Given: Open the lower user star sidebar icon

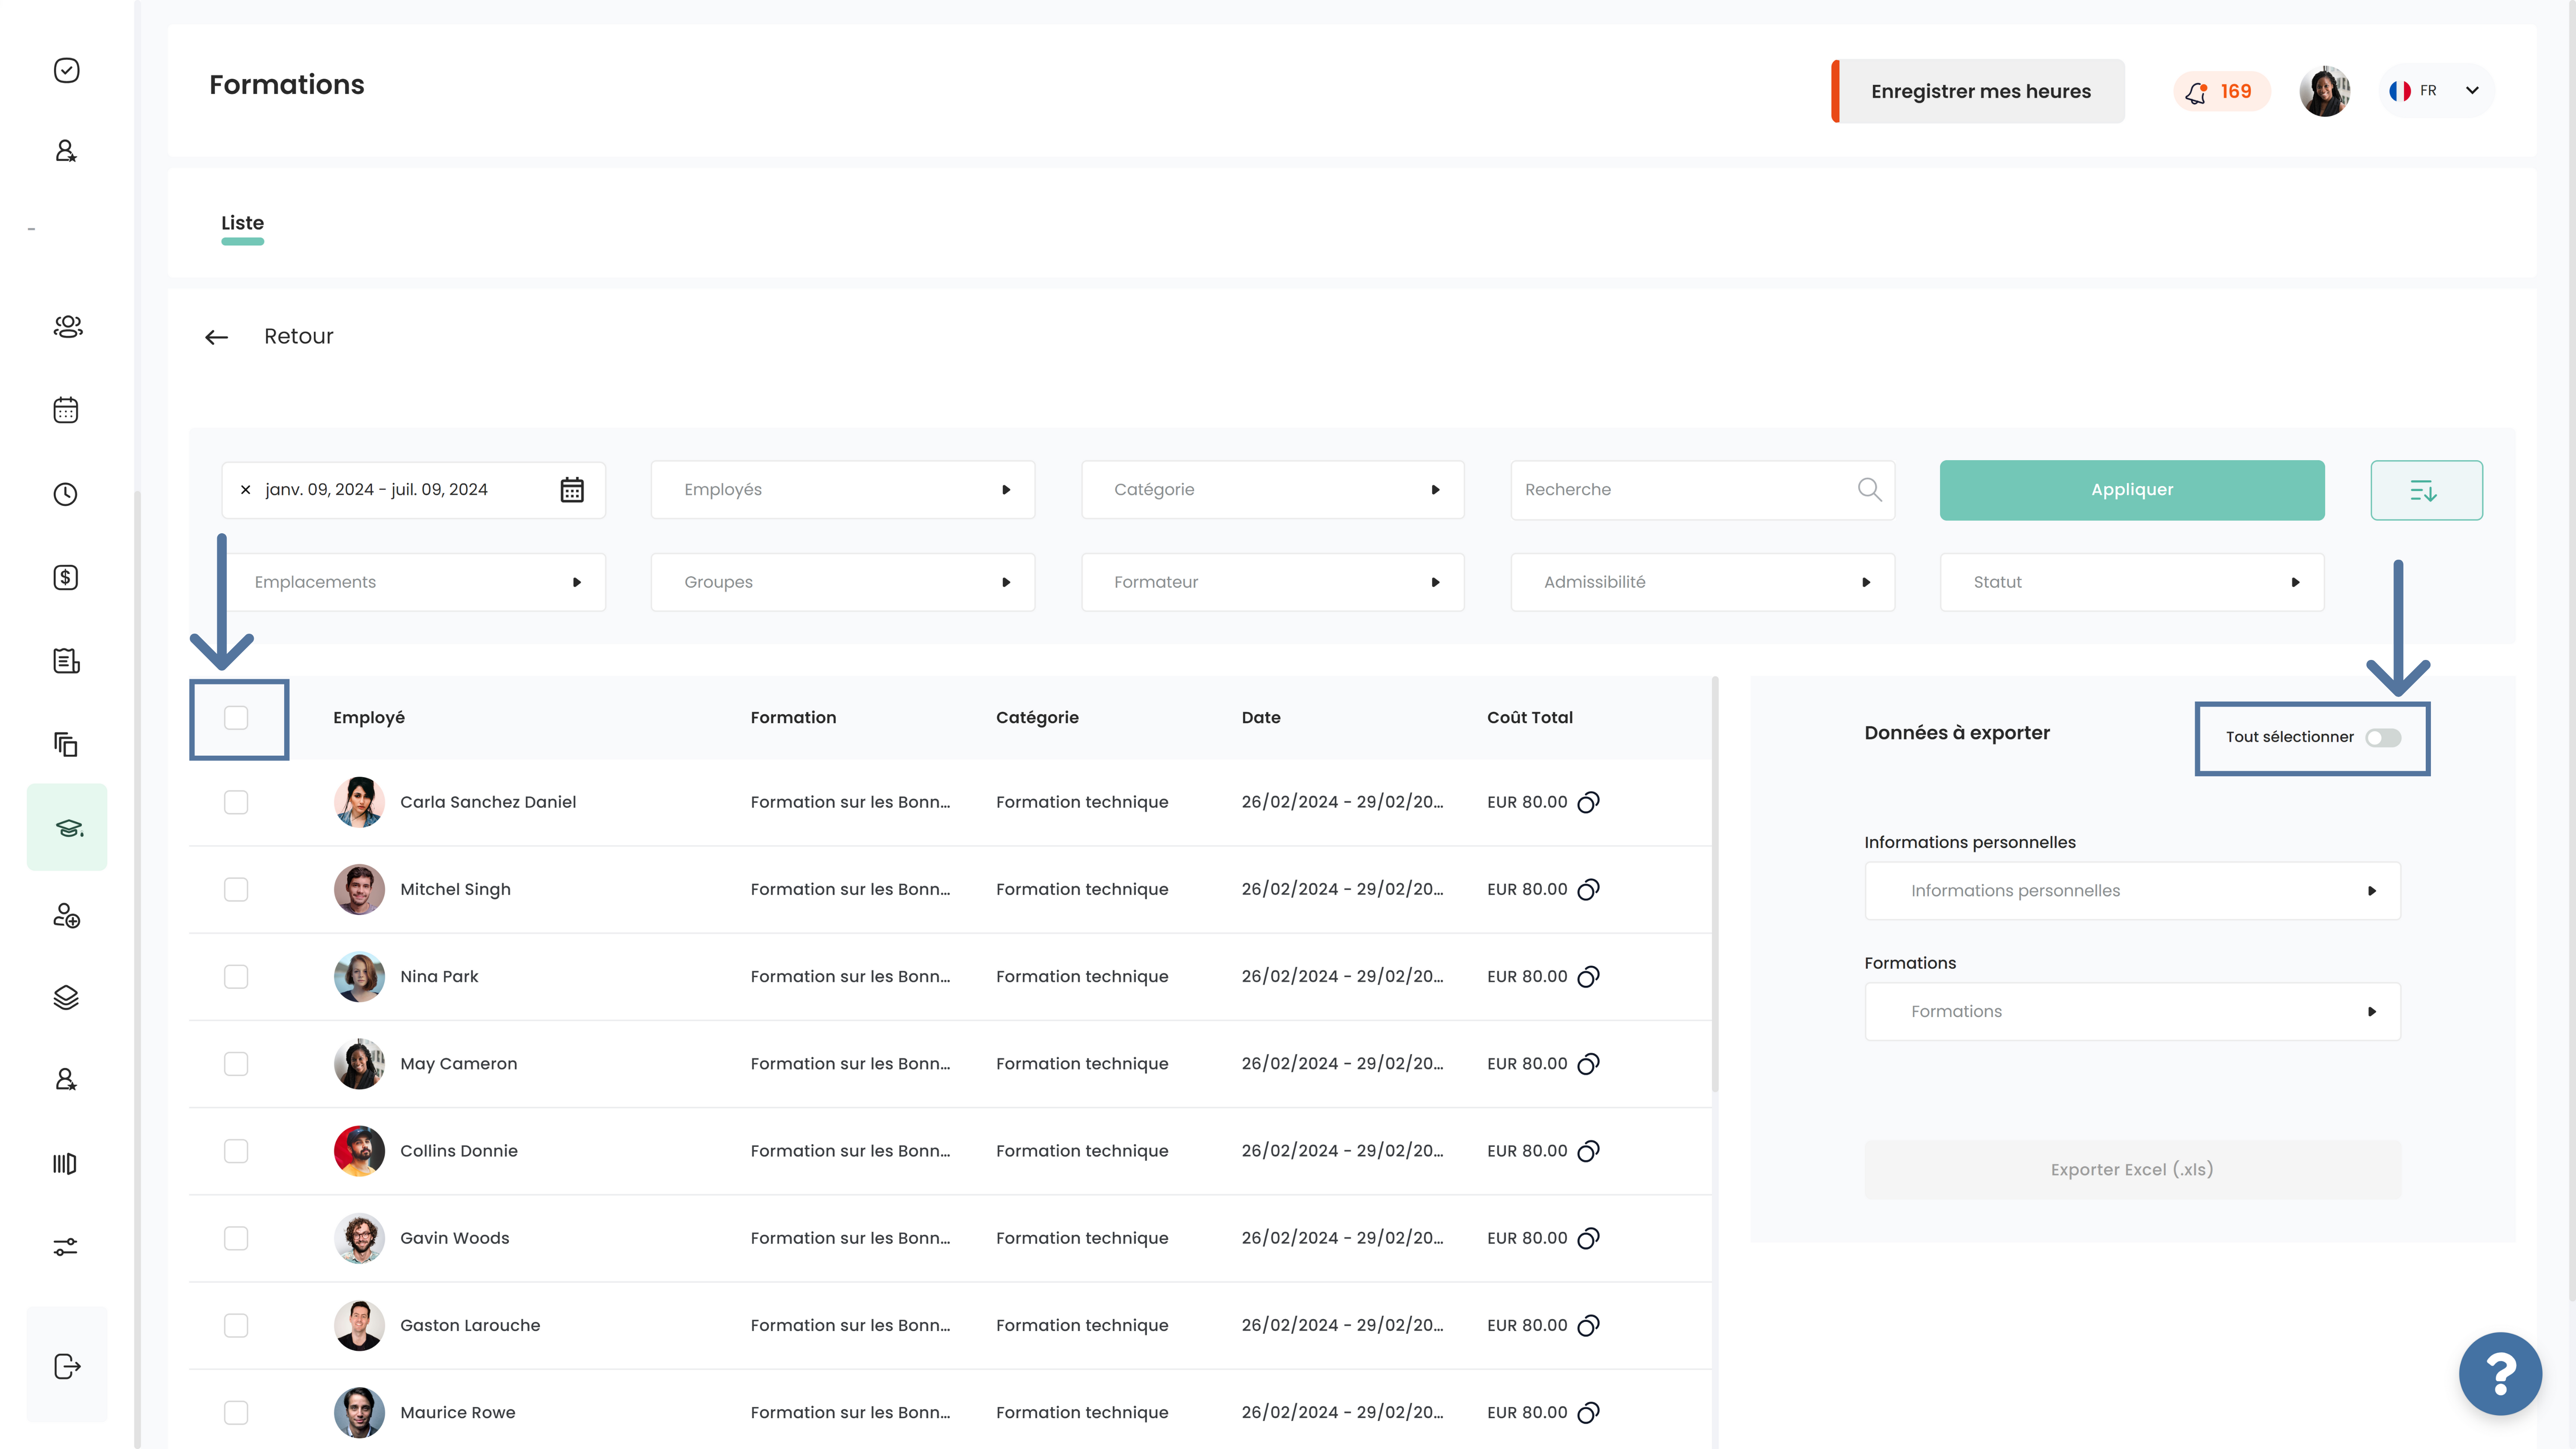Looking at the screenshot, I should click(x=66, y=1079).
